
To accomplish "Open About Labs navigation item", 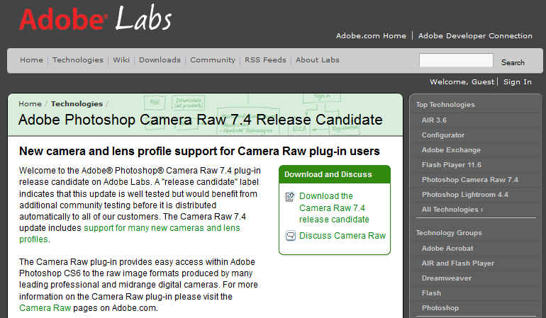I will (x=317, y=59).
